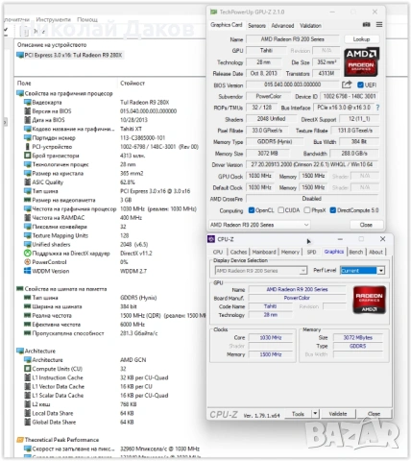The width and height of the screenshot is (411, 461).
Task: Click the Radeon Graphics logo in CPU-Z
Action: [369, 300]
